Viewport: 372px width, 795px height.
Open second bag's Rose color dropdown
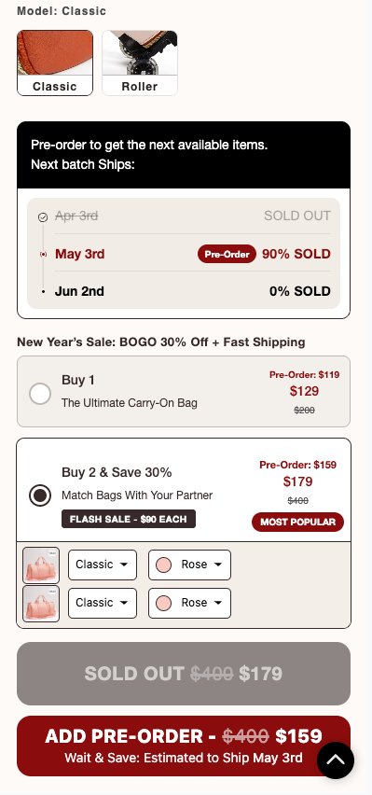tap(189, 603)
